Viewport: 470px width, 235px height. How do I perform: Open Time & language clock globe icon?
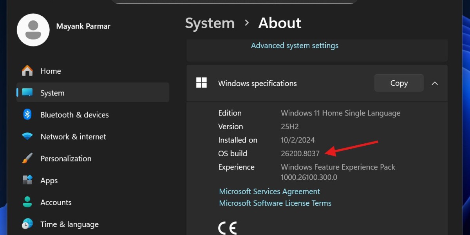pyautogui.click(x=27, y=224)
